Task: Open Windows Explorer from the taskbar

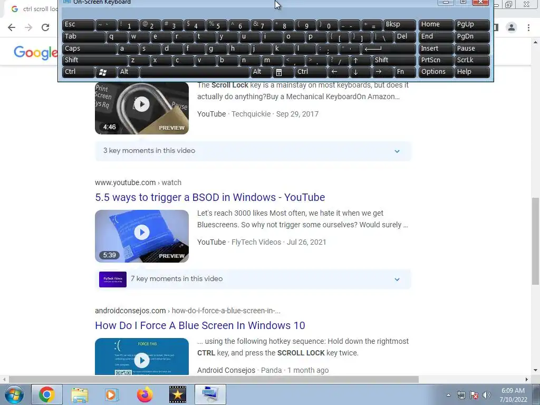Action: coord(80,394)
